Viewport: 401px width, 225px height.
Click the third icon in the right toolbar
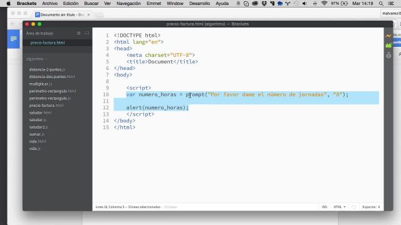388,55
